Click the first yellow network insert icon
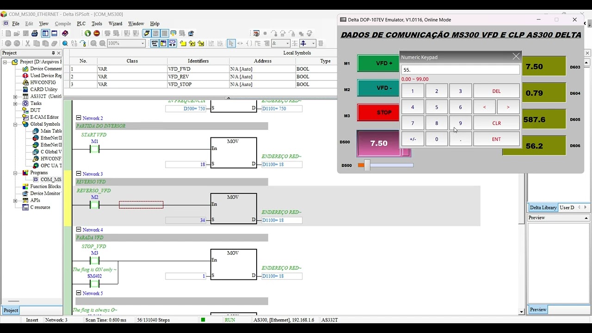The width and height of the screenshot is (592, 333). coord(183,43)
